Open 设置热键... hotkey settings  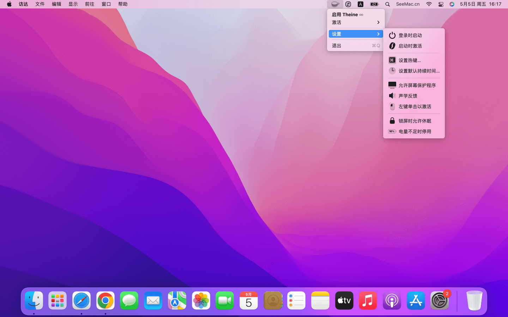(410, 61)
